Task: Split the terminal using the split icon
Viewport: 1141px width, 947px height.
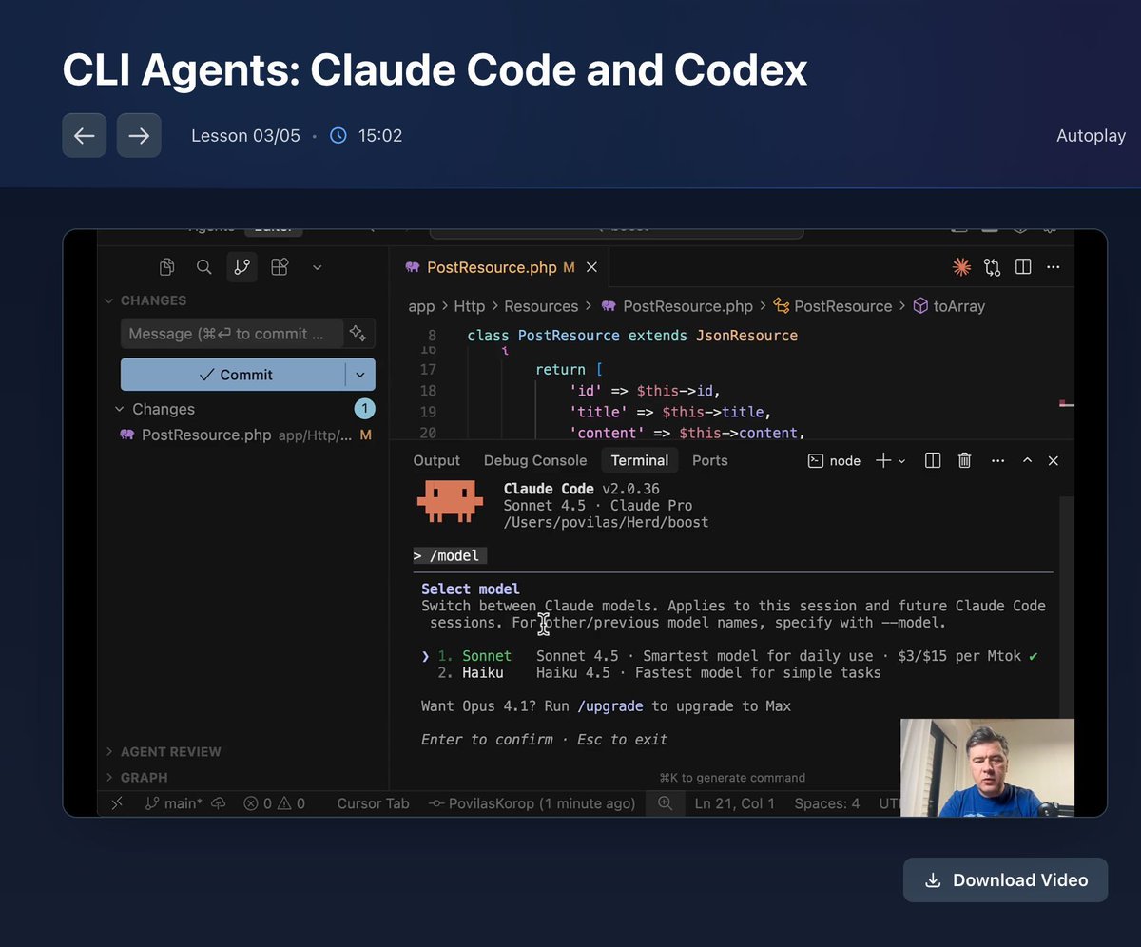Action: pyautogui.click(x=932, y=460)
